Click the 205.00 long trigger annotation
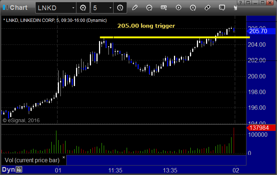The height and width of the screenshot is (175, 277). 146,26
